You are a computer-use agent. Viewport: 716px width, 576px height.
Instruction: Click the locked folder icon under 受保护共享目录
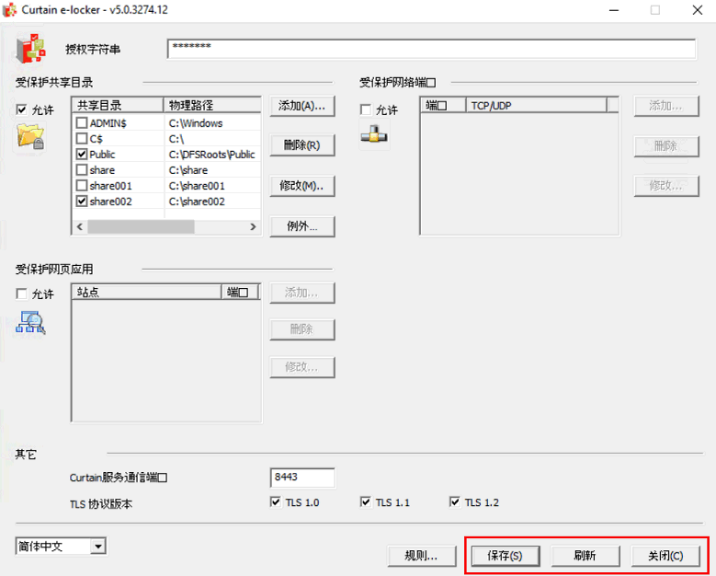(x=30, y=137)
